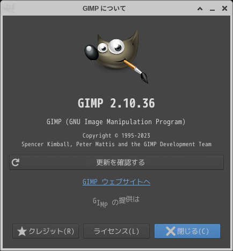Click the GIMP 2.10.36 version text
The height and width of the screenshot is (251, 233).
pos(116,103)
